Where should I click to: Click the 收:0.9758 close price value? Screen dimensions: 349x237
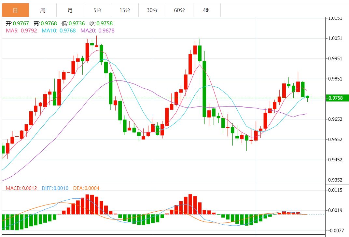(x=101, y=23)
